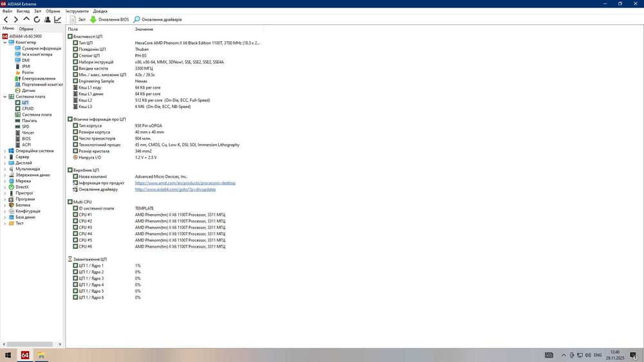Open the Інструменти menu
Image resolution: width=644 pixels, height=362 pixels.
click(77, 11)
